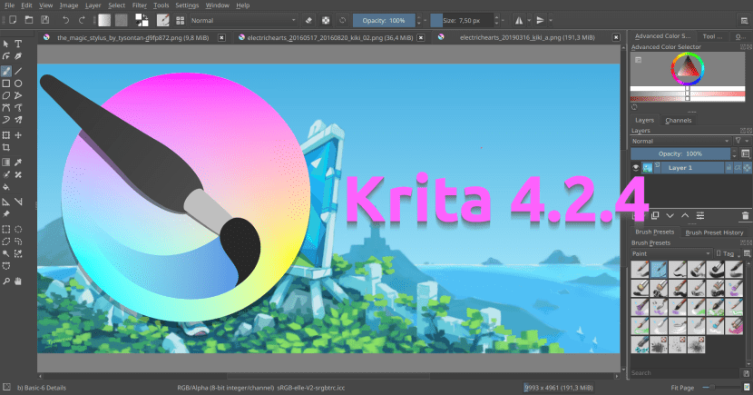The image size is (753, 395).
Task: Open the brush editor settings button
Action: [x=162, y=20]
